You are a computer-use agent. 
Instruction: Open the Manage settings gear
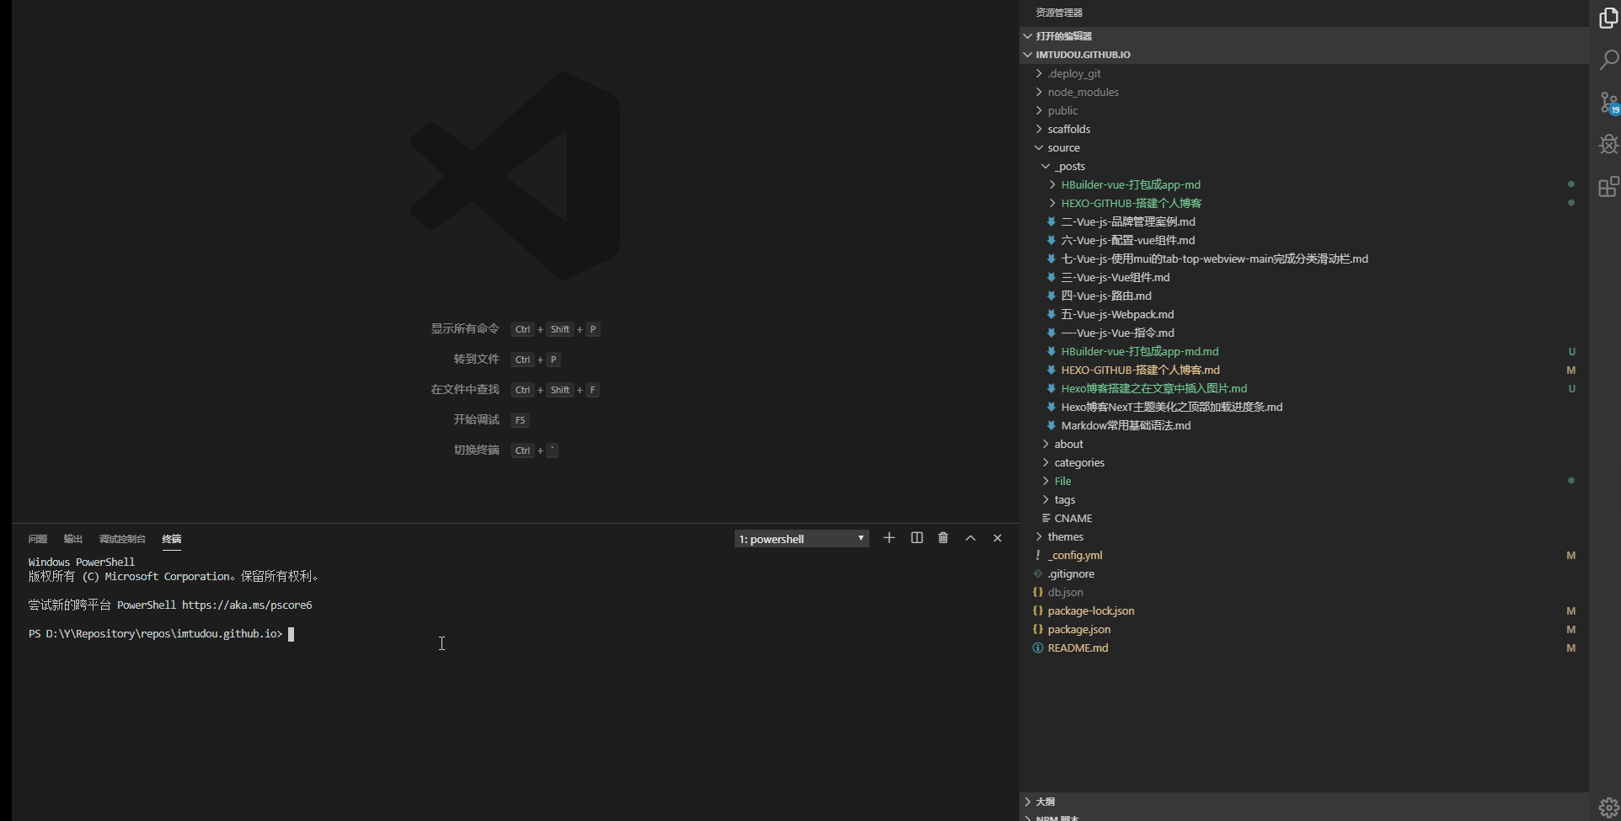point(1608,807)
